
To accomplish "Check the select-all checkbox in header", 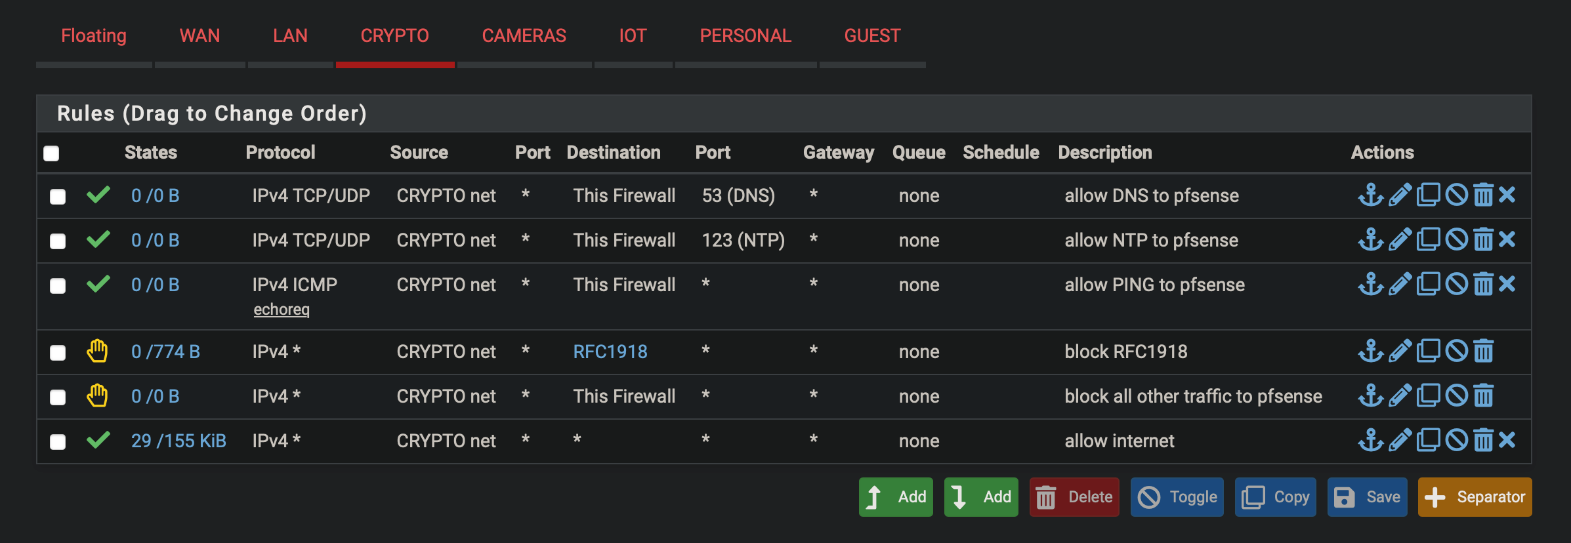I will [51, 153].
